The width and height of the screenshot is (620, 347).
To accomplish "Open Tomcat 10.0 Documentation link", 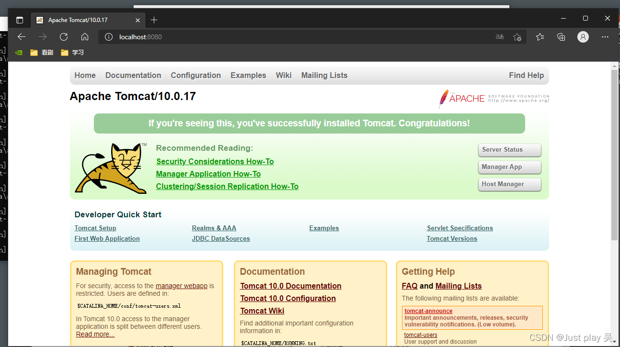I will [x=291, y=286].
